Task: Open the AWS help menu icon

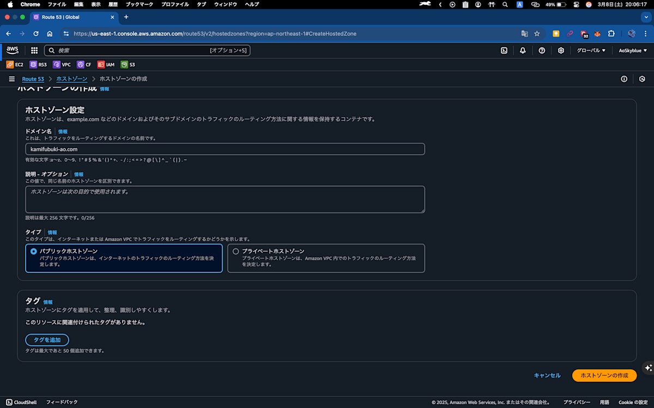Action: point(541,50)
